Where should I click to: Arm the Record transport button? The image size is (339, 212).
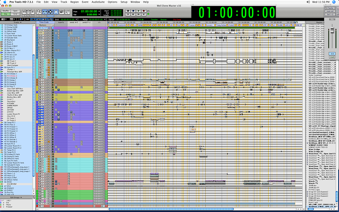pyautogui.click(x=144, y=11)
